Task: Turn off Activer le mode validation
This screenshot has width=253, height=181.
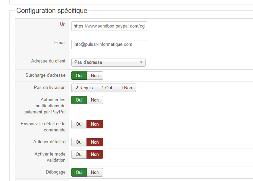Action: point(95,155)
